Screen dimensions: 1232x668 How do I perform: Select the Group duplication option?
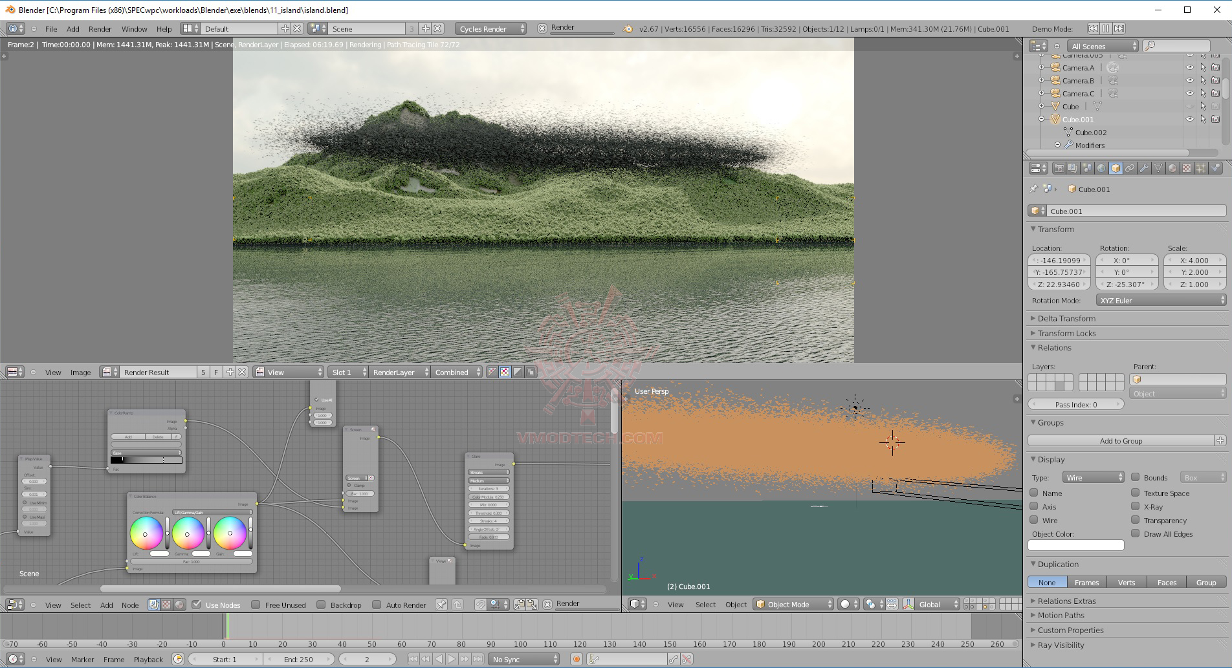(x=1206, y=582)
